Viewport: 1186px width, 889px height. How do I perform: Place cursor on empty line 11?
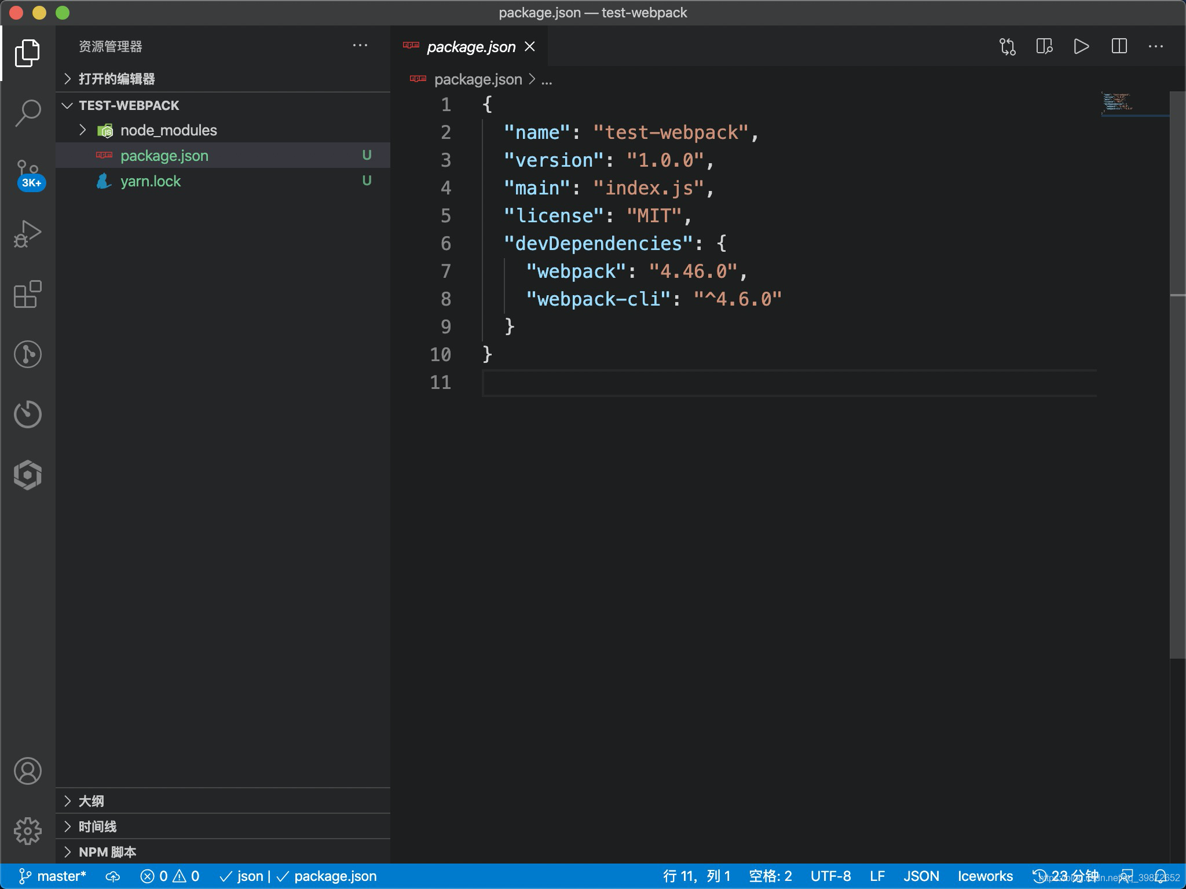coord(789,383)
